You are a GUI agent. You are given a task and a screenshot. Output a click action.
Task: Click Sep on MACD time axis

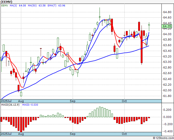click(x=73, y=134)
